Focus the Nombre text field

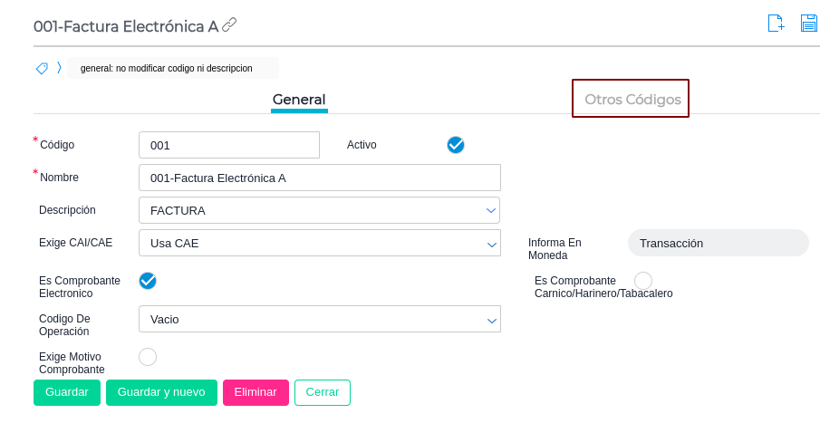tap(319, 178)
